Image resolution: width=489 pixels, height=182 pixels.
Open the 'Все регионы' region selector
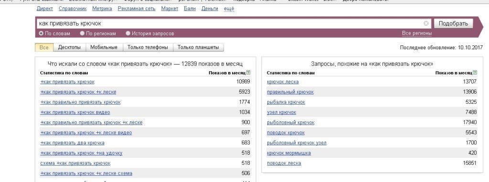point(416,33)
